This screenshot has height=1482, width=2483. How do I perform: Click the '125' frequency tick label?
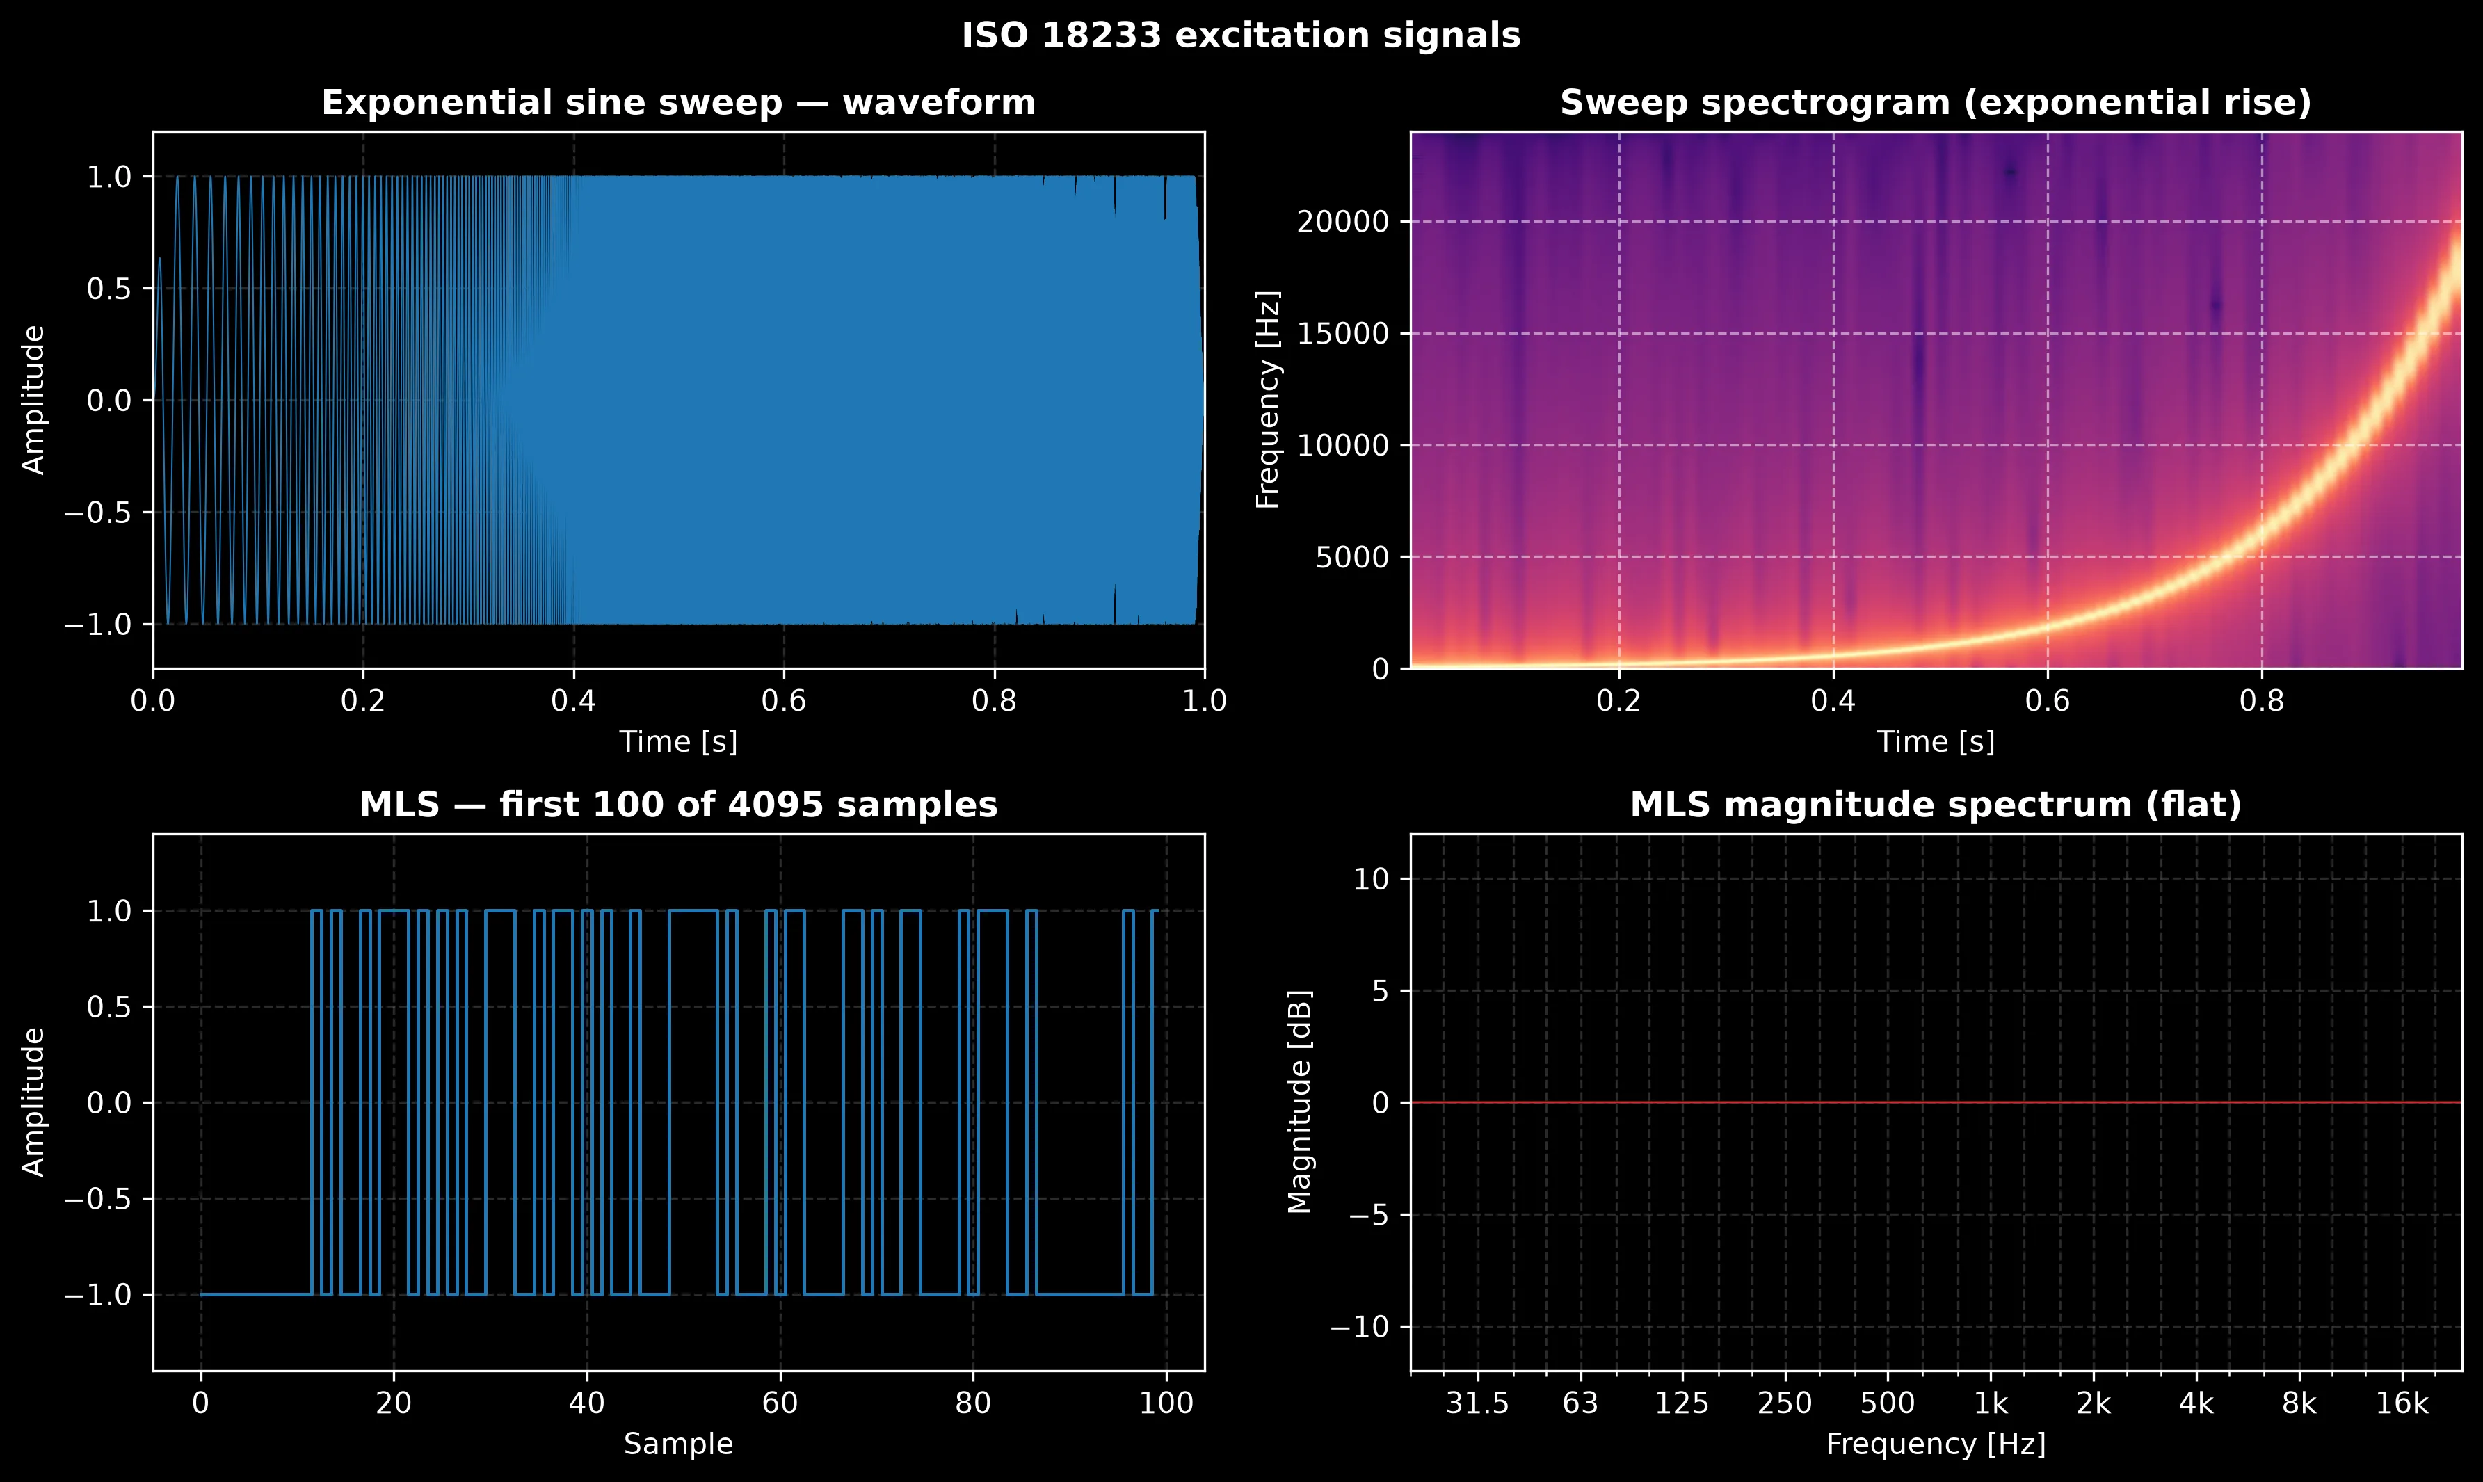pos(1682,1404)
